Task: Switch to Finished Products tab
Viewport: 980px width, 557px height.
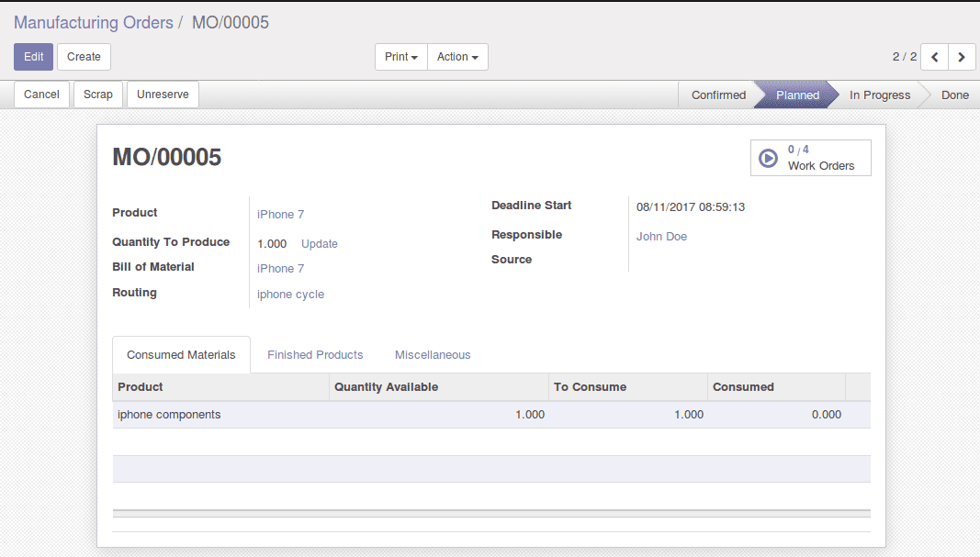Action: tap(315, 355)
